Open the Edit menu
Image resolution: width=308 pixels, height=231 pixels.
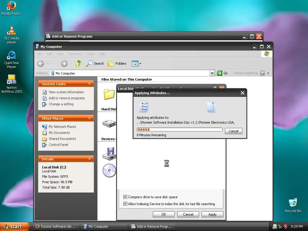point(49,54)
